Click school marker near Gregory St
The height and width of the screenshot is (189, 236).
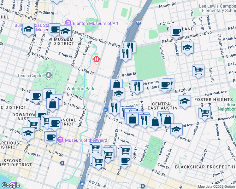pos(177,129)
